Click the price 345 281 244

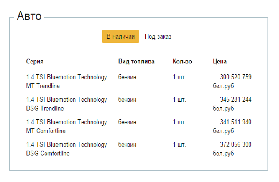(236, 99)
